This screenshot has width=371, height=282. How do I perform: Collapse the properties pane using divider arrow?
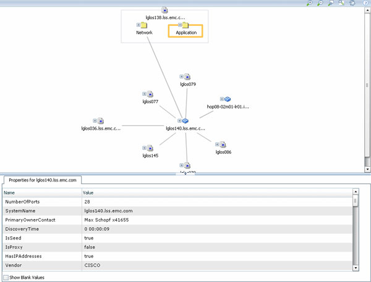pos(185,174)
